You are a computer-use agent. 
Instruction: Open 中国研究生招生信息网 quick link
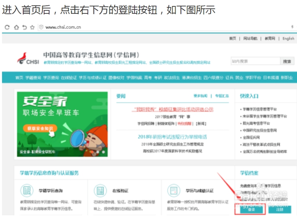click(260, 130)
